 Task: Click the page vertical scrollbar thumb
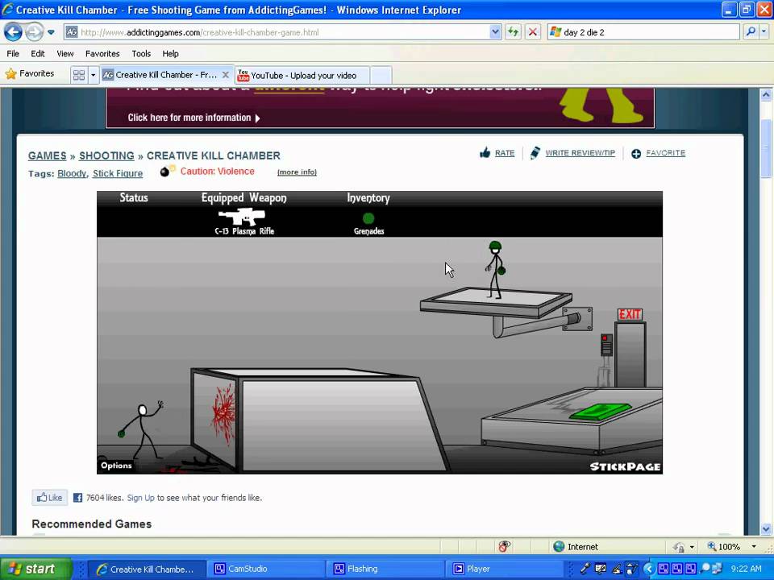click(x=766, y=148)
